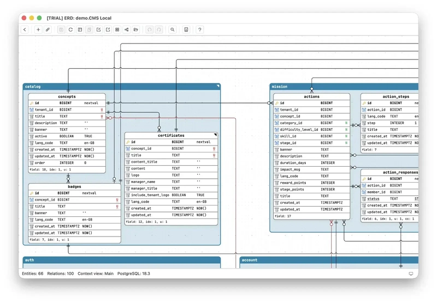Click 'Relations: 100' in status bar

[x=61, y=274]
